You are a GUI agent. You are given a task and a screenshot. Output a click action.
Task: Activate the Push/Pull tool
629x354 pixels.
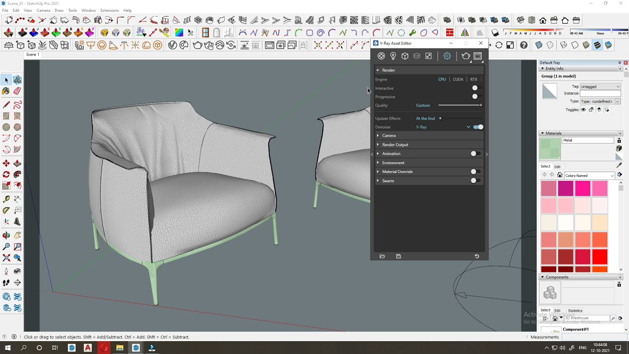coord(17,163)
